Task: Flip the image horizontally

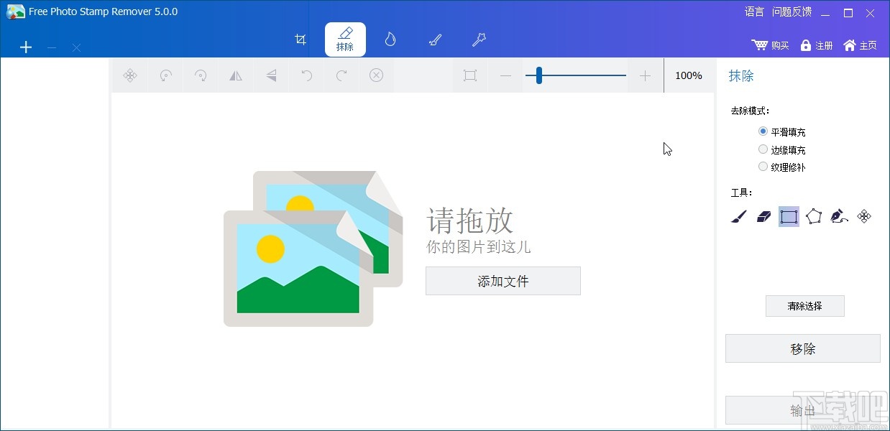Action: coord(236,75)
